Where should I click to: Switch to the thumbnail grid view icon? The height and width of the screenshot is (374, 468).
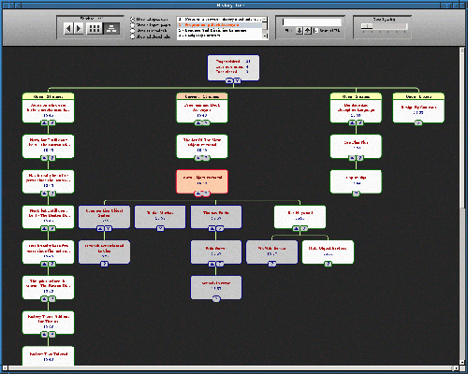tap(95, 29)
